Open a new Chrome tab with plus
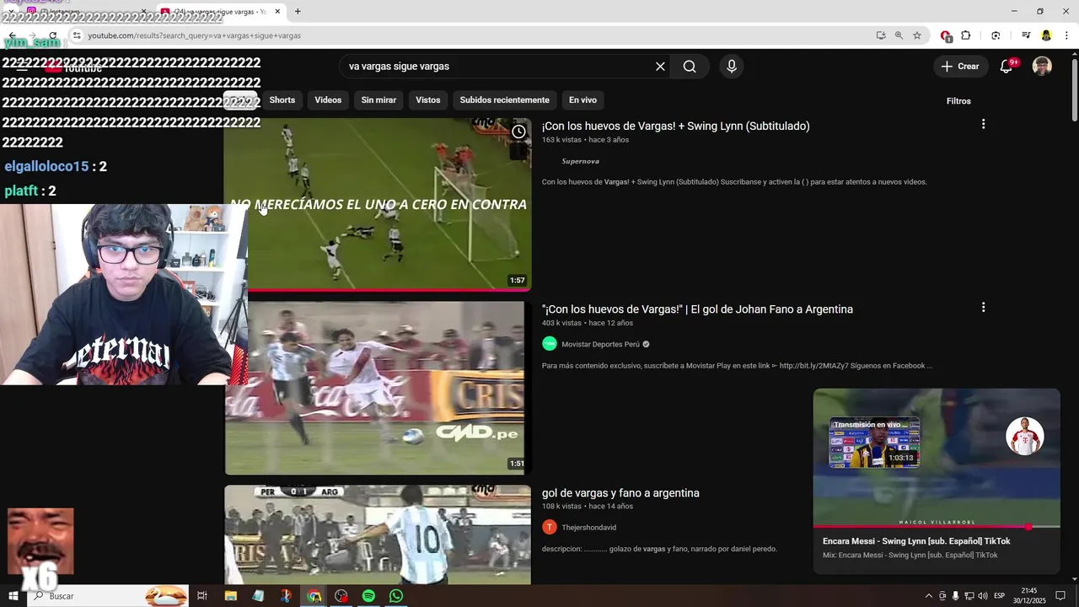The image size is (1079, 607). coord(298,12)
